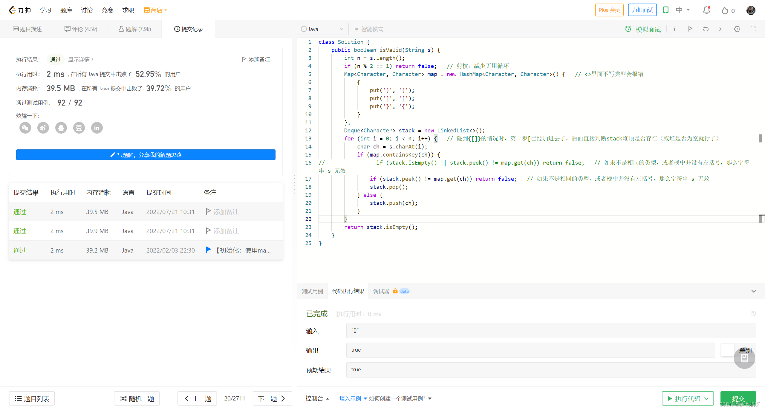
Task: Open the terminal console icon
Action: [721, 29]
